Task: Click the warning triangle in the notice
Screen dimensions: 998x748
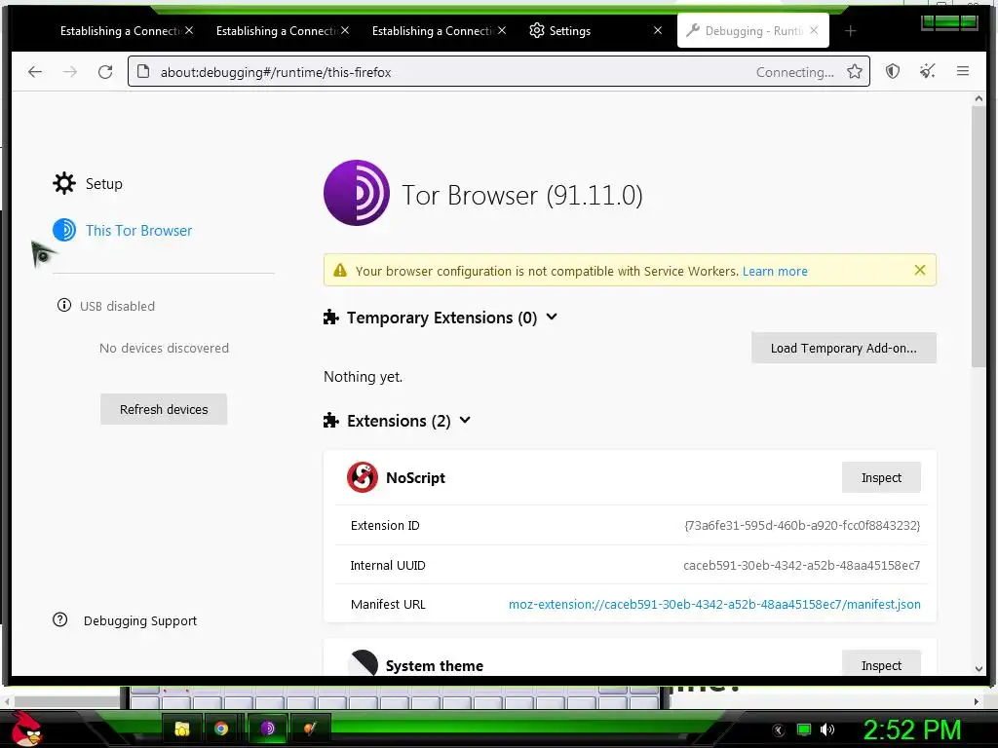Action: 340,271
